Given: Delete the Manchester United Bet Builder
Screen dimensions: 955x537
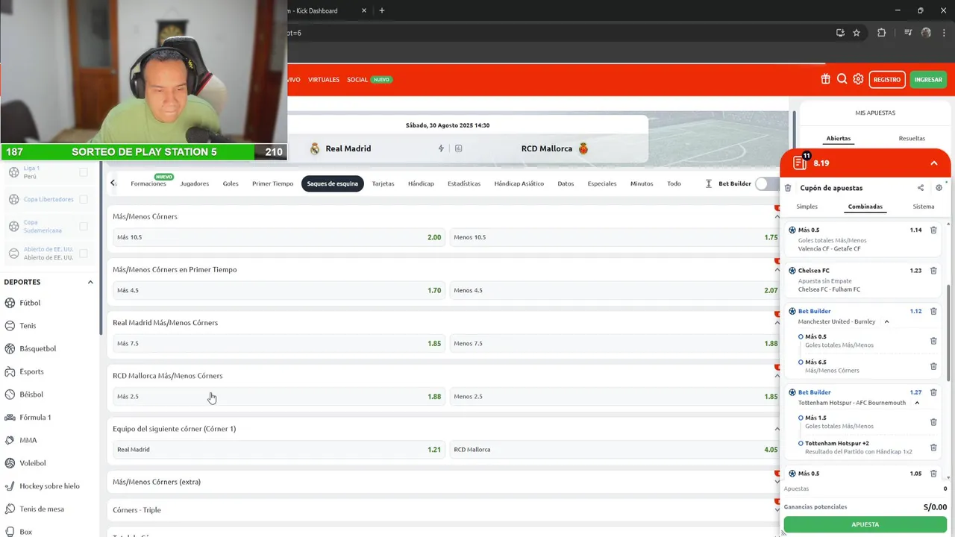Looking at the screenshot, I should 933,311.
